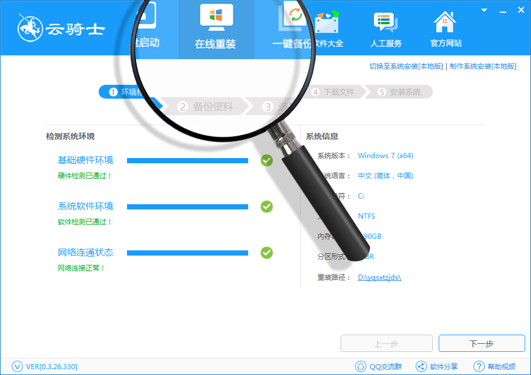Screen dimensions: 531x375
Task: Click the green check beside 系统软件环境
Action: (267, 207)
